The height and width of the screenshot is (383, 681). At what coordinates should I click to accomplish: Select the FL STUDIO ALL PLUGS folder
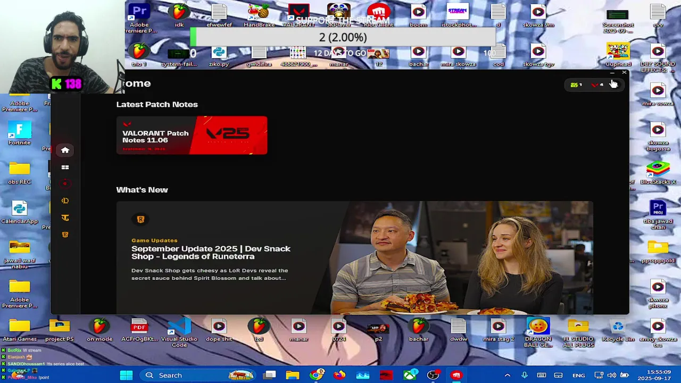coord(578,332)
